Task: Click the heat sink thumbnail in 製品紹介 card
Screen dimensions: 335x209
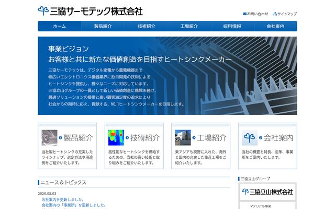Action: tap(49, 138)
